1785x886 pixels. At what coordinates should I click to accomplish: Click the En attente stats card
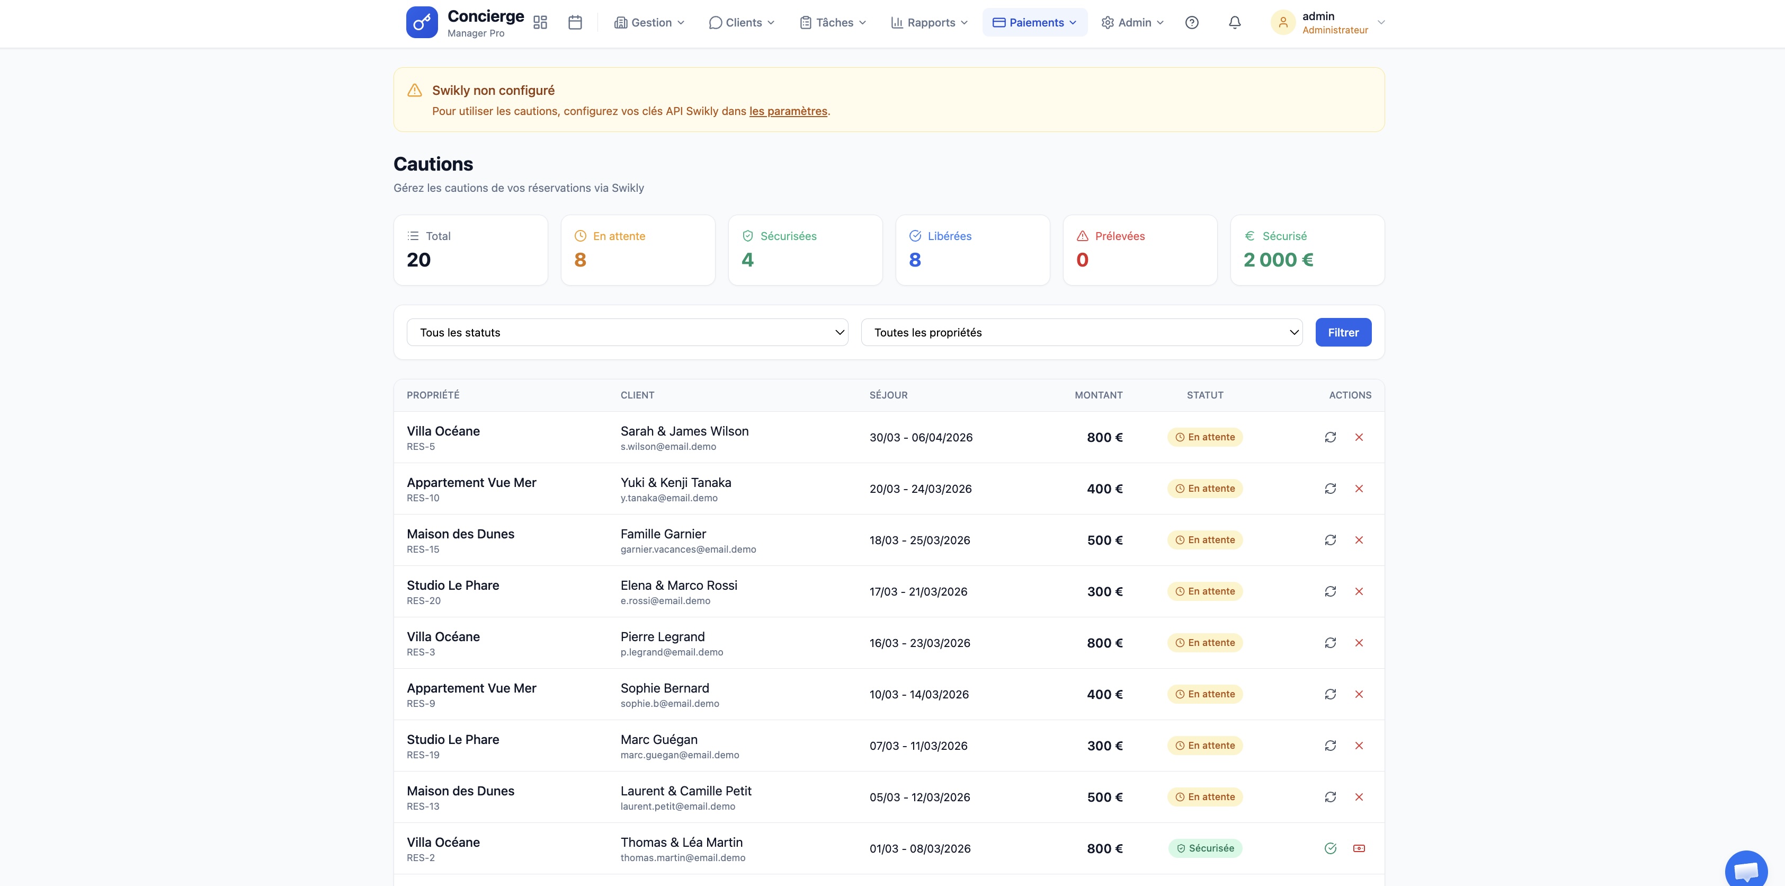(638, 250)
